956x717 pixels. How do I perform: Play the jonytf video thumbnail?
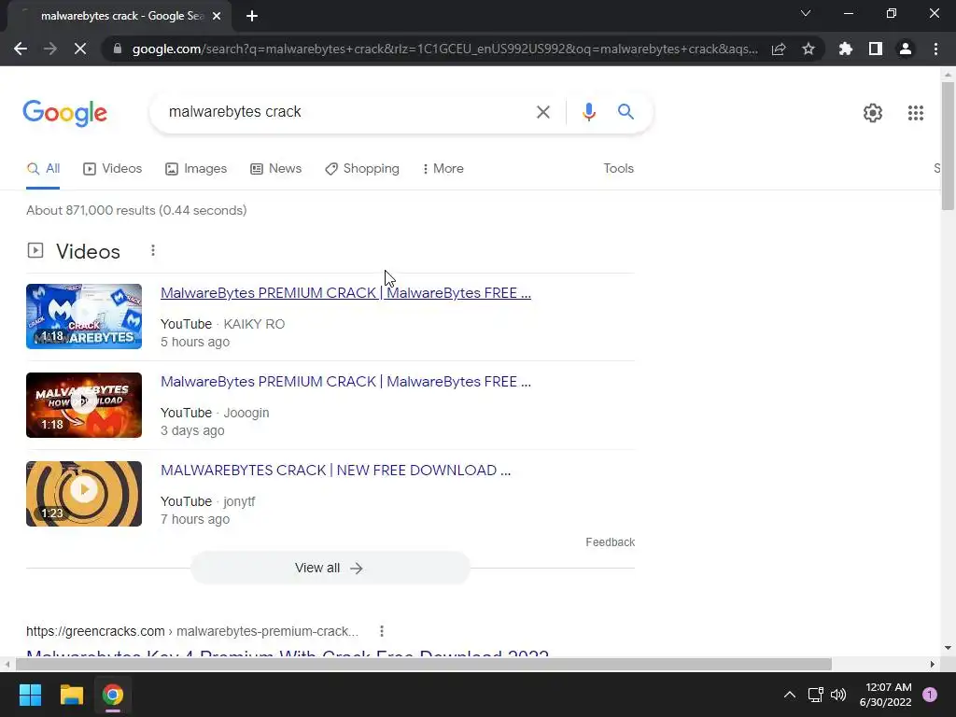pyautogui.click(x=84, y=494)
